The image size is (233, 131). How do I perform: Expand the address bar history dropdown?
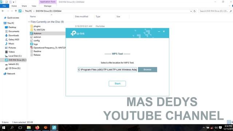[x=191, y=11]
